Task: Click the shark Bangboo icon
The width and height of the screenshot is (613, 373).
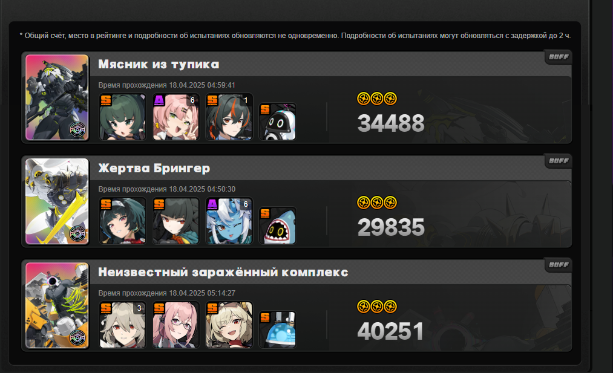Action: click(278, 225)
